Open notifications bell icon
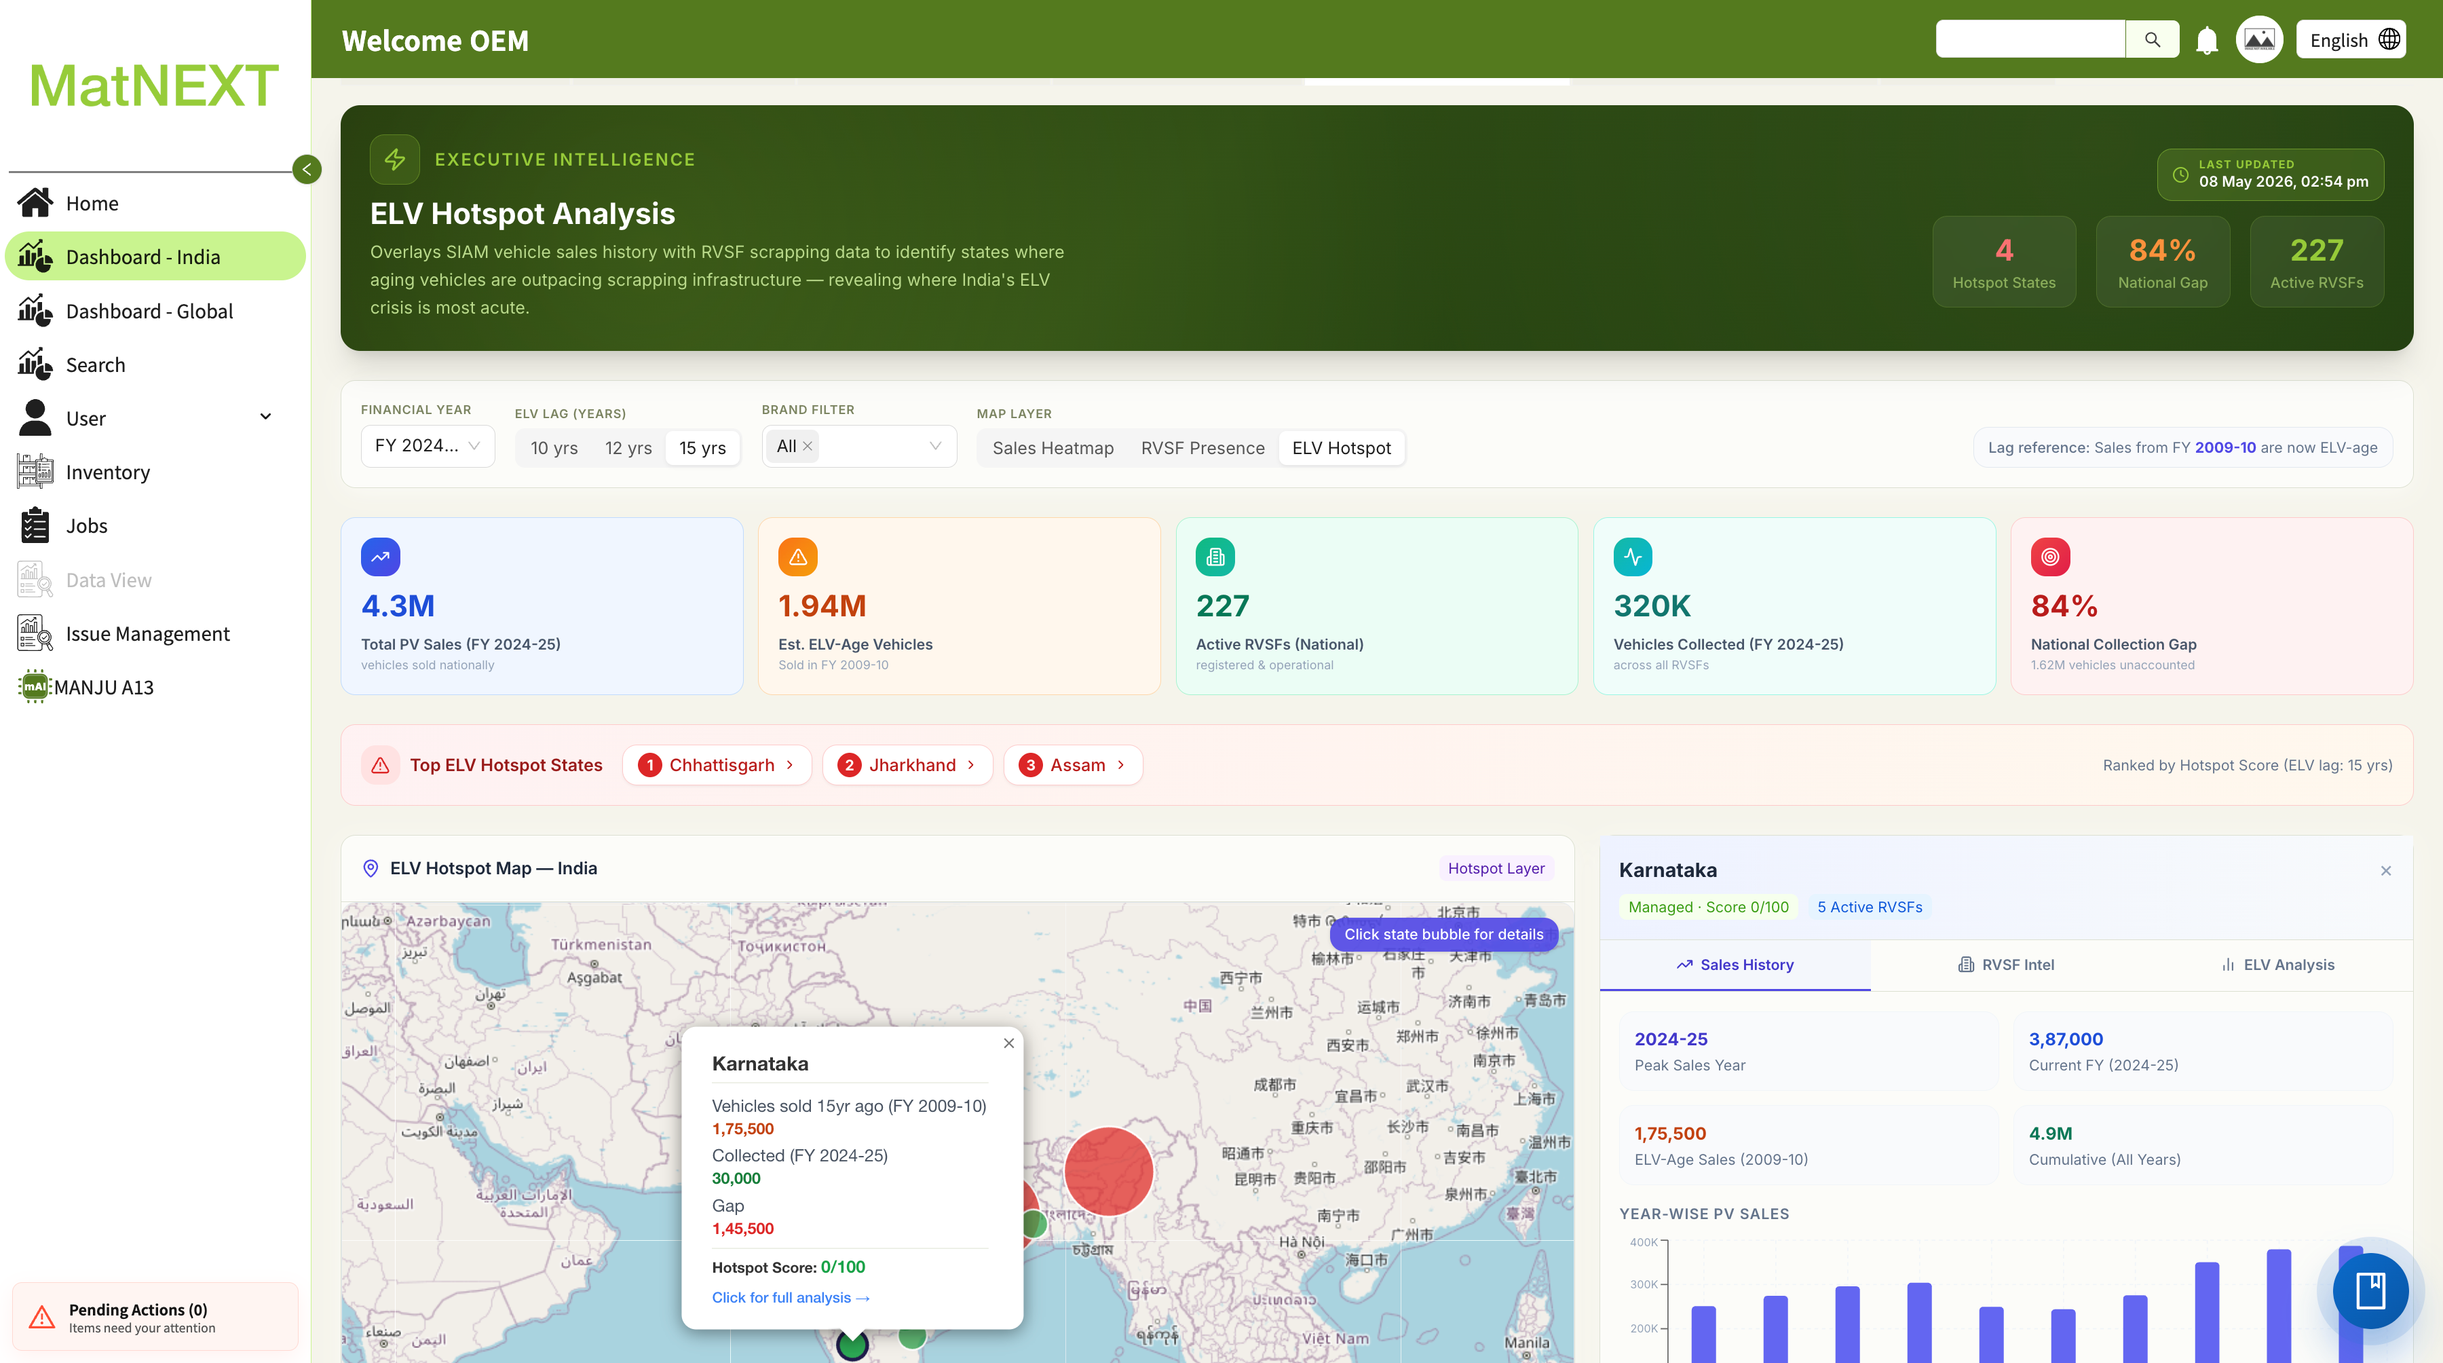2443x1363 pixels. click(x=2207, y=41)
